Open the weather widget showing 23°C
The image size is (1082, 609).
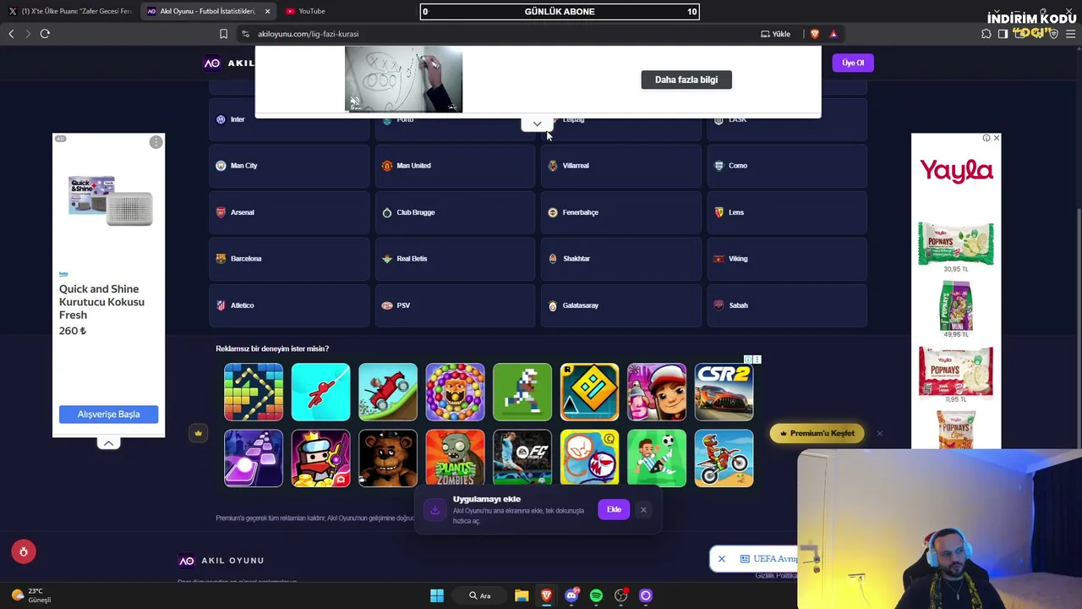[32, 595]
